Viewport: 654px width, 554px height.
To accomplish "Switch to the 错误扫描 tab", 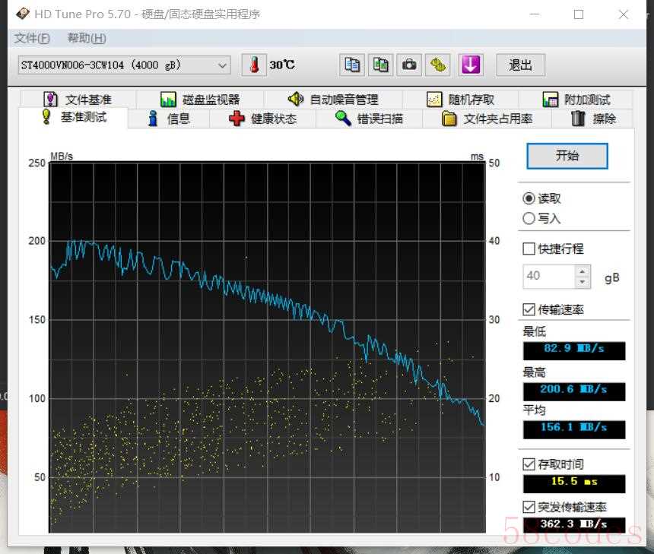I will click(x=370, y=119).
